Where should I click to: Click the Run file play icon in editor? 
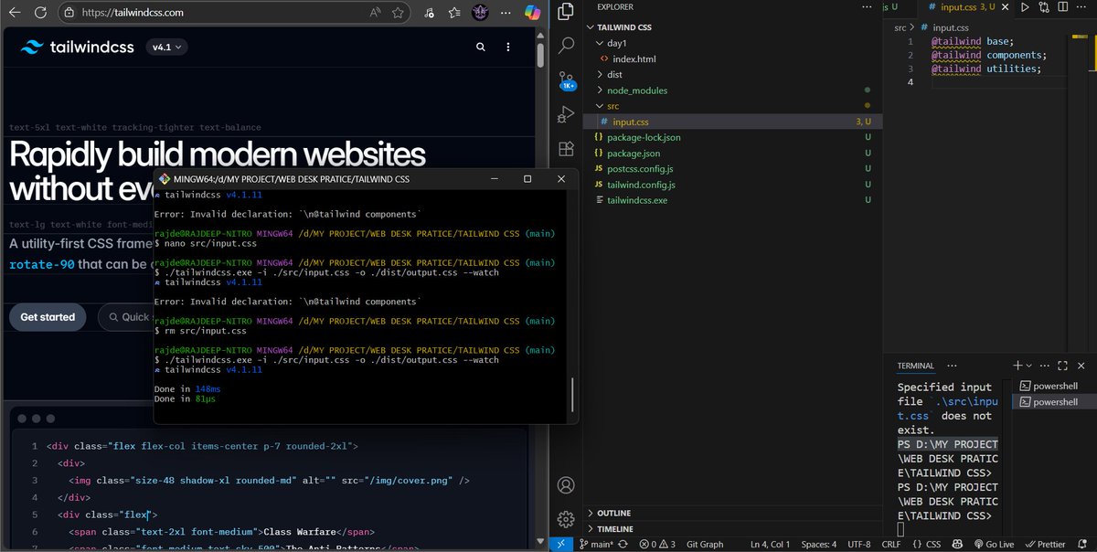coord(1025,7)
